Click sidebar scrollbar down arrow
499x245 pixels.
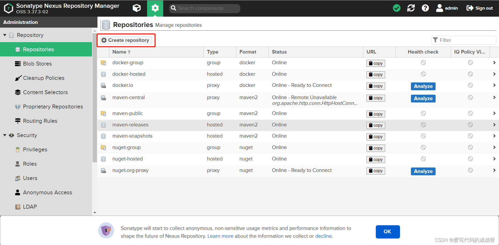95,212
